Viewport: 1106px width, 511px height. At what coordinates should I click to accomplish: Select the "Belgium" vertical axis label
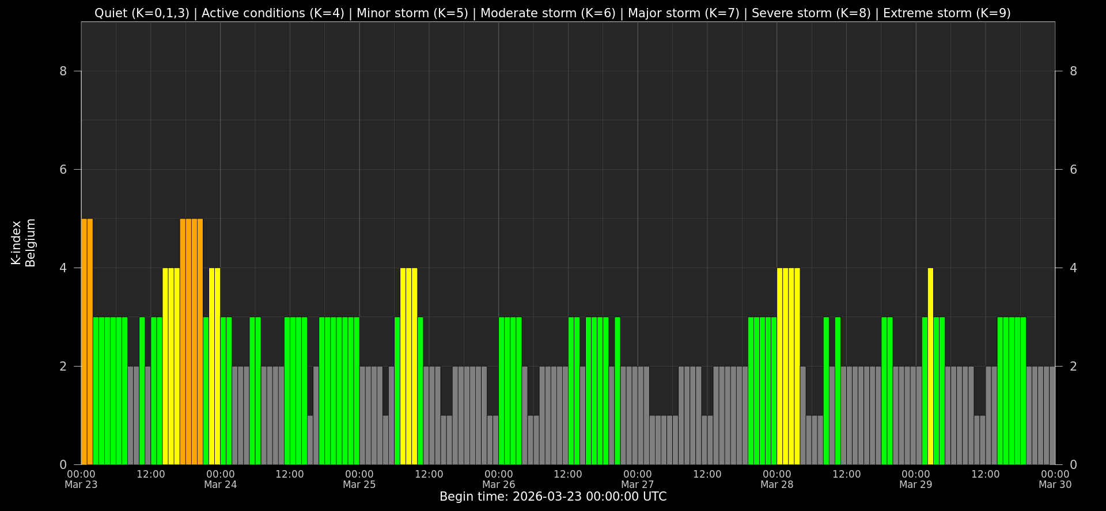coord(31,243)
